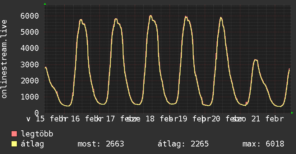This screenshot has width=296, height=154.
Task: Click the 'max: 6018' maximum value
Action: [263, 144]
